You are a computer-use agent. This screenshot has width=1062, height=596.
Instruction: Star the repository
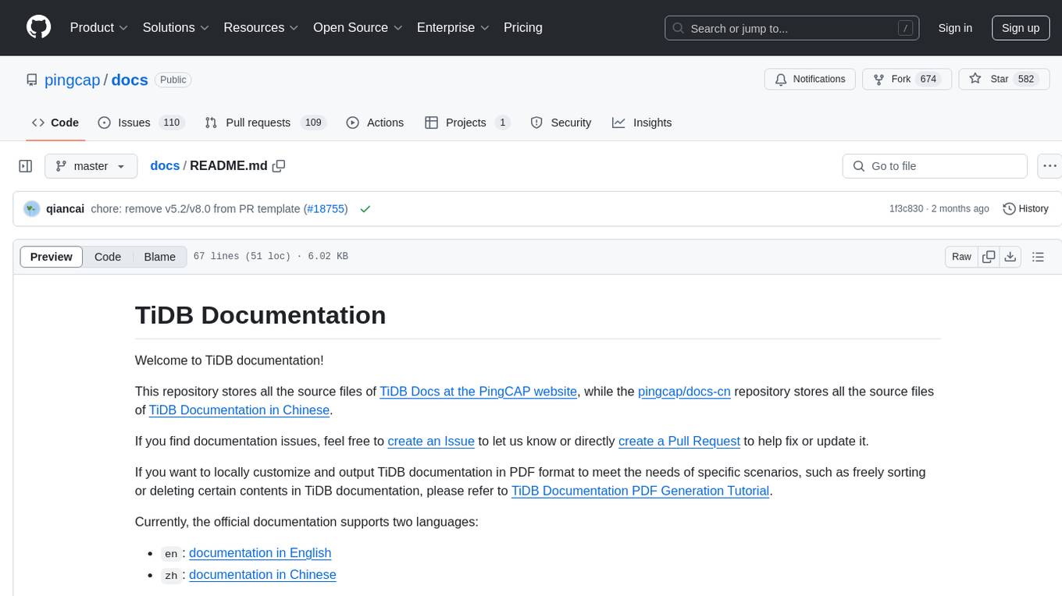1004,80
